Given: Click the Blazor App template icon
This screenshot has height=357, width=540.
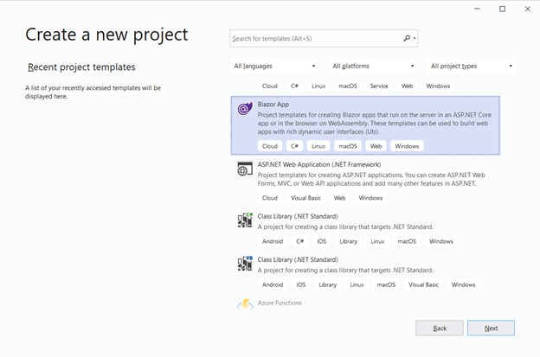Looking at the screenshot, I should pos(244,109).
